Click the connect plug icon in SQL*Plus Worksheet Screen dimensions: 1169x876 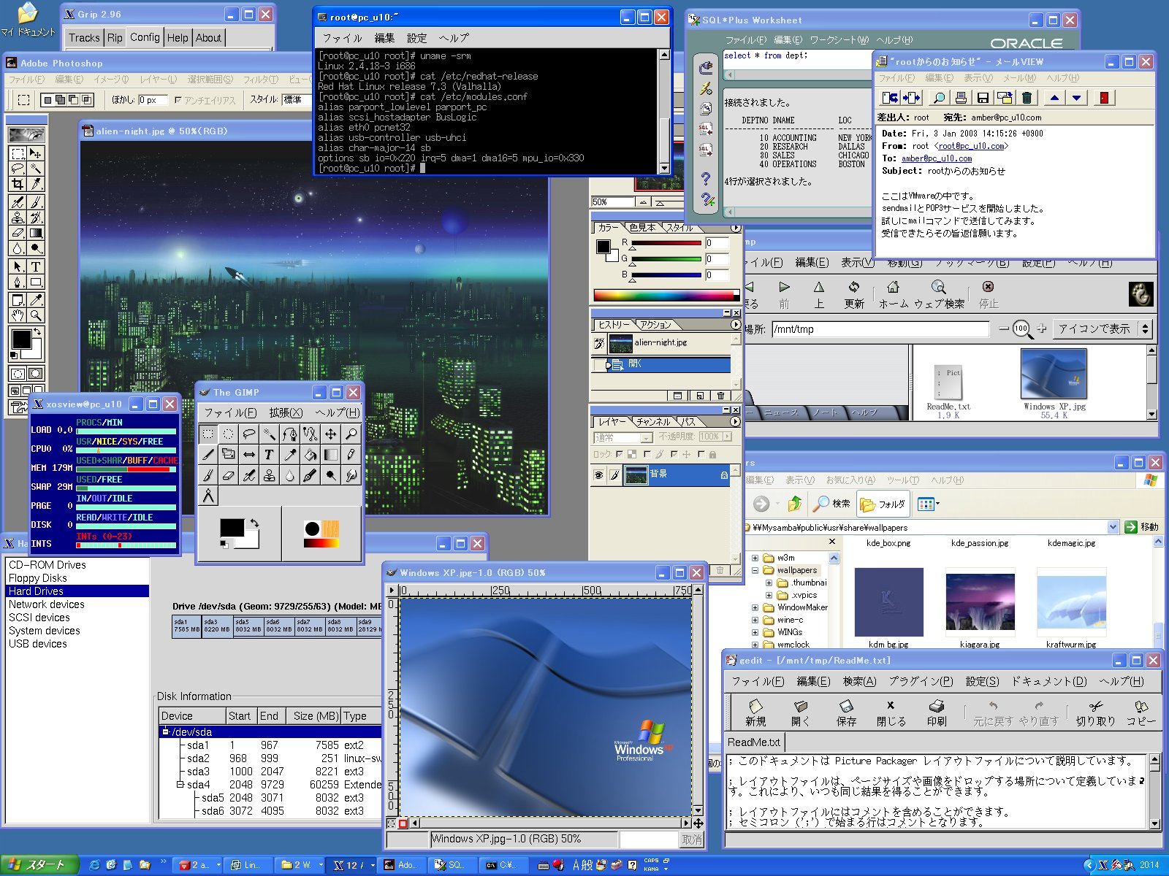(x=705, y=68)
